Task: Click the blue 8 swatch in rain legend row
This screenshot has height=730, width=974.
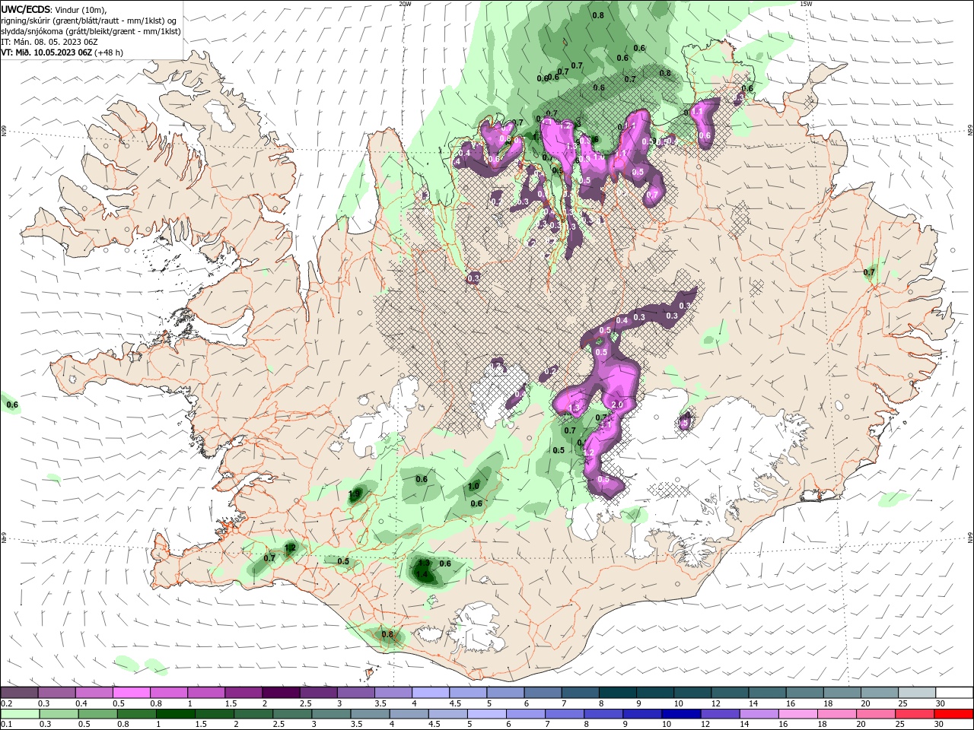Action: [x=603, y=714]
